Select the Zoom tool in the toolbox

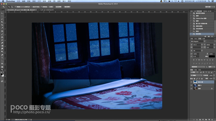click(x=2, y=70)
